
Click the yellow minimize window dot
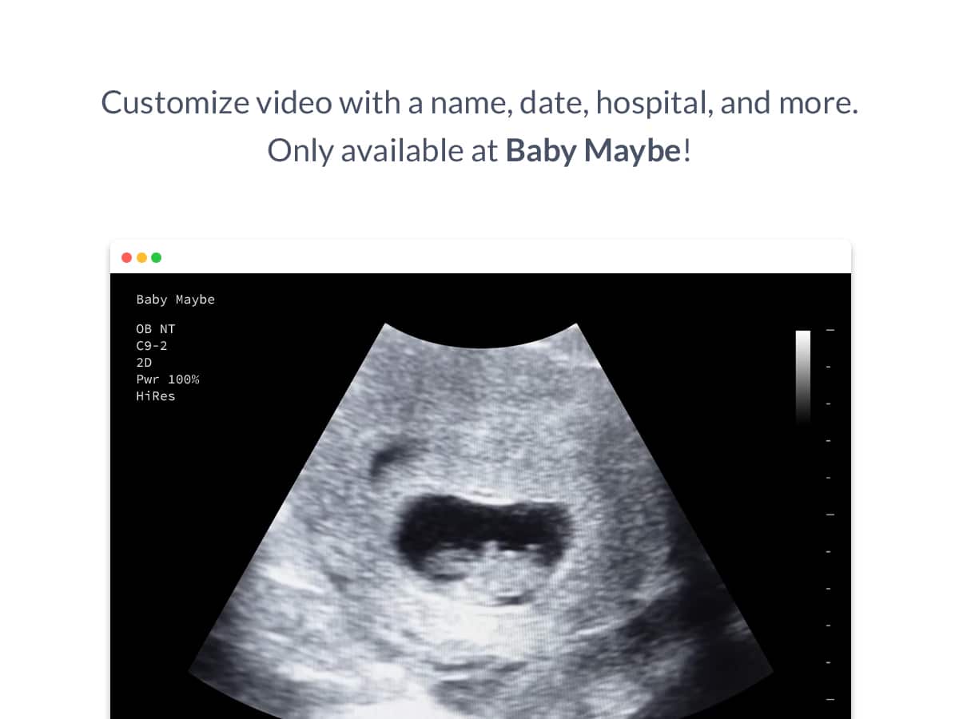[141, 257]
